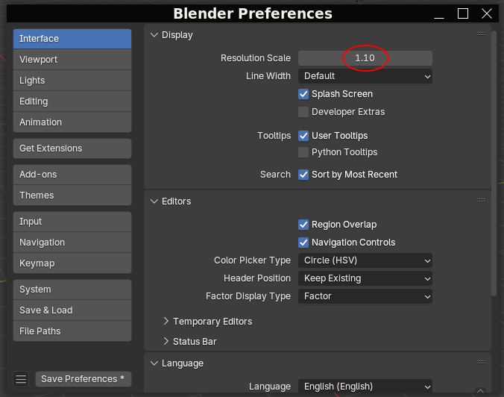Open the Language dropdown showing English

pos(365,386)
